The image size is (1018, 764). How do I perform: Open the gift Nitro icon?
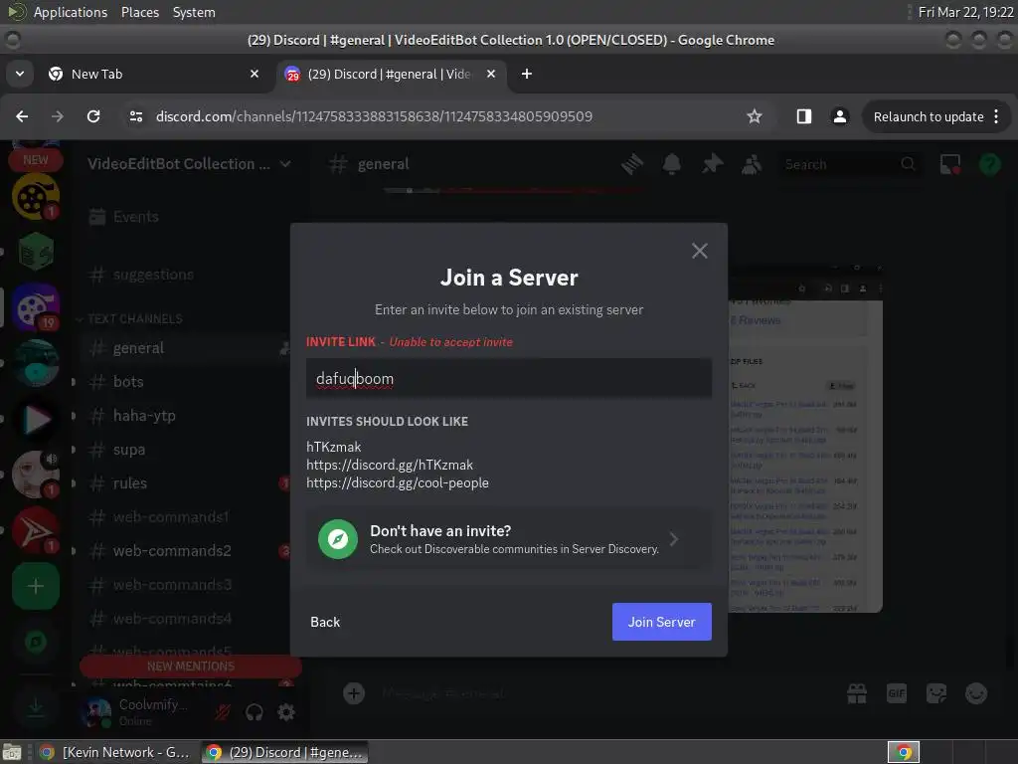pos(857,693)
